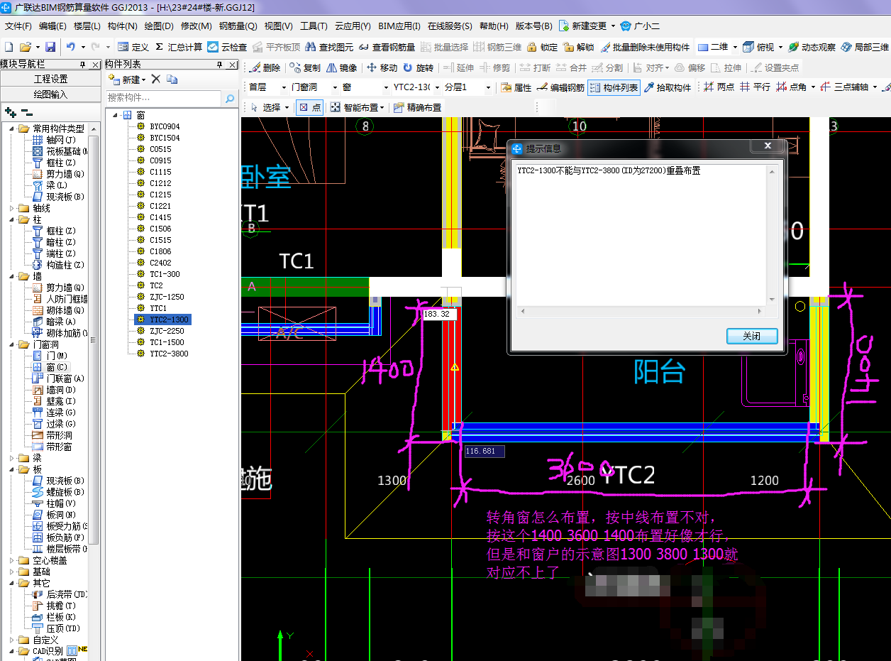Viewport: 891px width, 661px height.
Task: Open 查看钢筋量 rebar quantity view
Action: pyautogui.click(x=387, y=47)
